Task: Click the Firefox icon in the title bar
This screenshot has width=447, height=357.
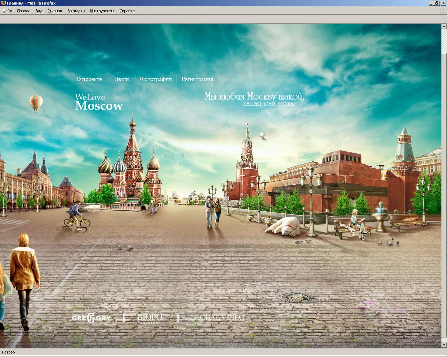Action: point(3,3)
